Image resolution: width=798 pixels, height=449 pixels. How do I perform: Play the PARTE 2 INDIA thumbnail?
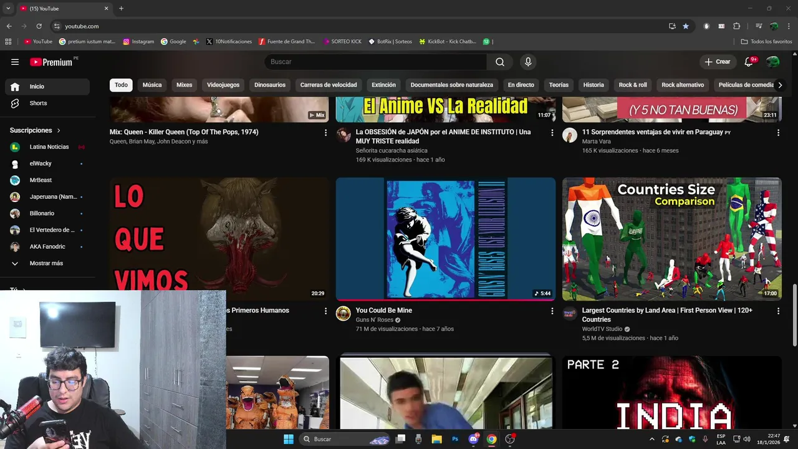(671, 392)
